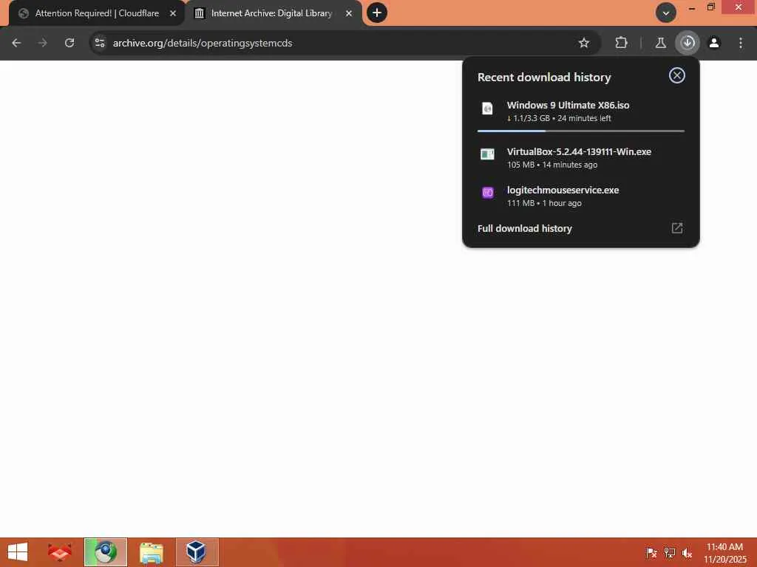Open the Extensions puzzle icon
This screenshot has width=757, height=567.
click(x=621, y=43)
